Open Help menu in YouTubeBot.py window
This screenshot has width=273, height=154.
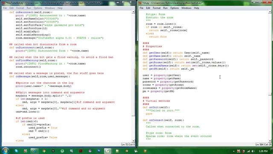(x=60, y=8)
